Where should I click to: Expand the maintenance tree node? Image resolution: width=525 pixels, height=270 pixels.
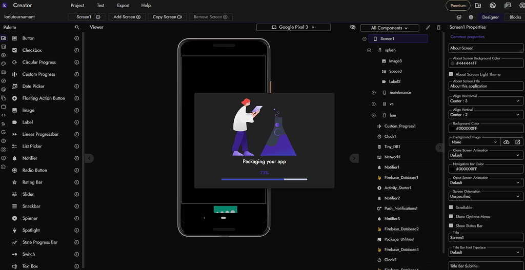coord(374,92)
